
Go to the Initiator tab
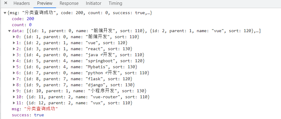(93, 3)
